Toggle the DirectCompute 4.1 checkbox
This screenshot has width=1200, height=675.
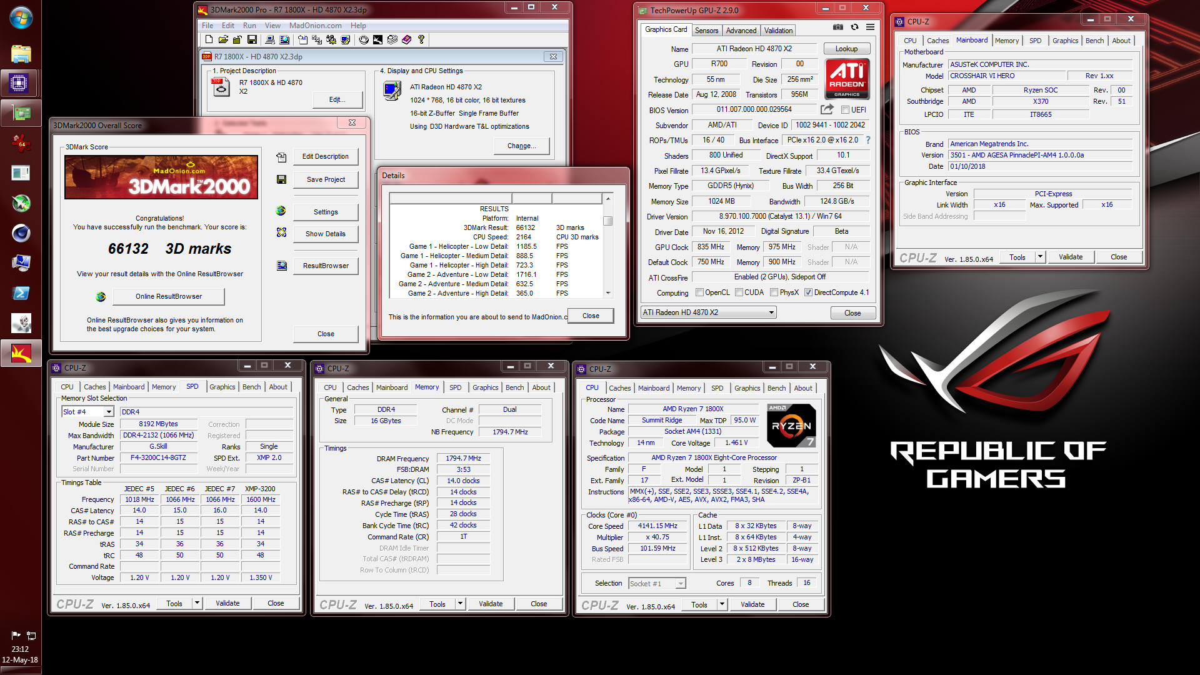(808, 292)
